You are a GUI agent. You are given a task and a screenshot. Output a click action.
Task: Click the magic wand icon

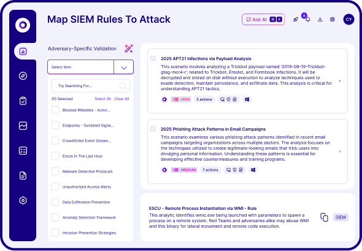click(129, 48)
